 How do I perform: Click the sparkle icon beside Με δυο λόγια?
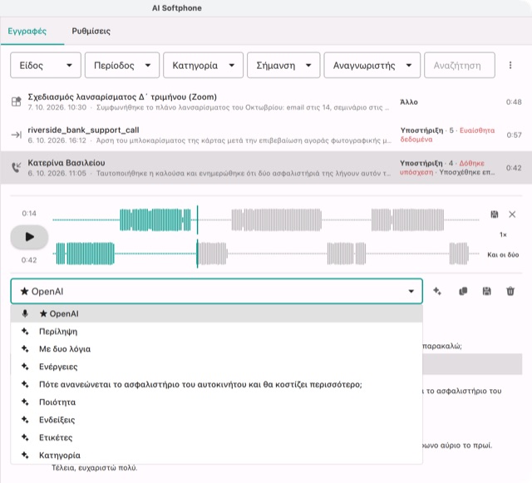pyautogui.click(x=25, y=348)
